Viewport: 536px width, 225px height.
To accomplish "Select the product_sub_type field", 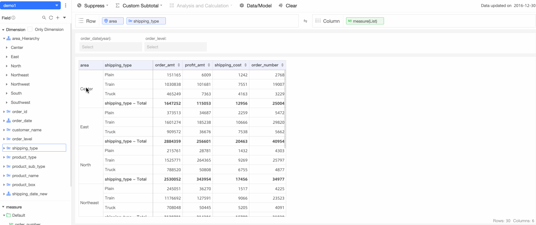I will pos(29,166).
